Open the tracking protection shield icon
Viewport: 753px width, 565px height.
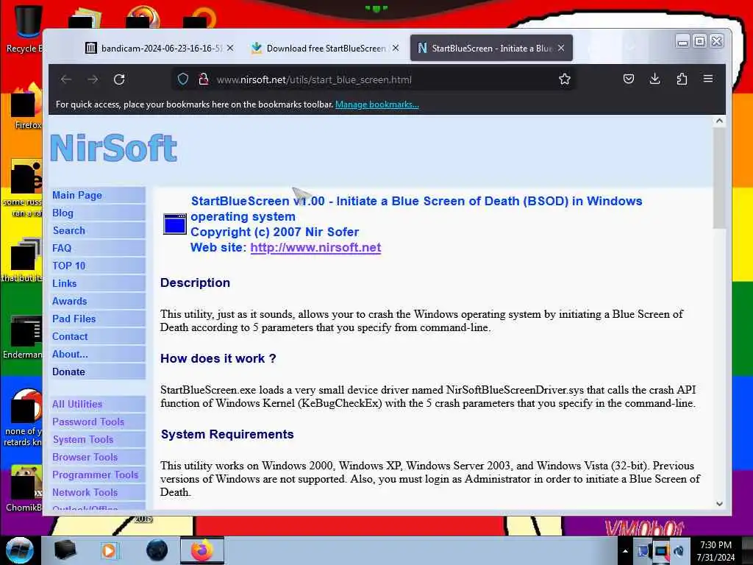point(183,79)
